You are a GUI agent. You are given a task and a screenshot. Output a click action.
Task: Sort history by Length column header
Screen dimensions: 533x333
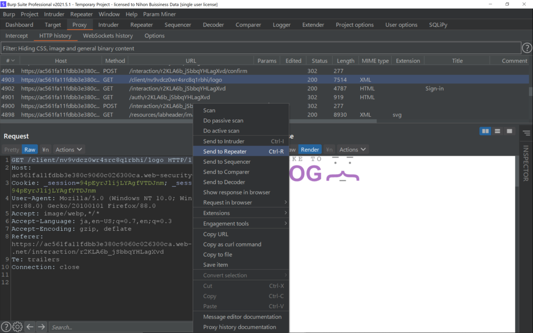pos(346,60)
